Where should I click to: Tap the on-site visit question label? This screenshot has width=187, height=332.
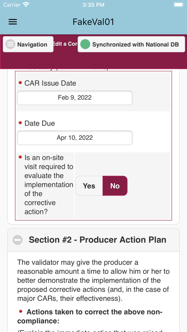pyautogui.click(x=49, y=185)
